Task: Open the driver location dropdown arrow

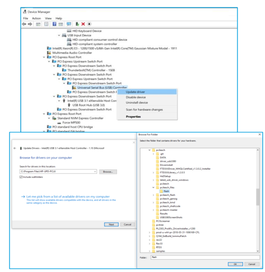Action: tap(95, 172)
